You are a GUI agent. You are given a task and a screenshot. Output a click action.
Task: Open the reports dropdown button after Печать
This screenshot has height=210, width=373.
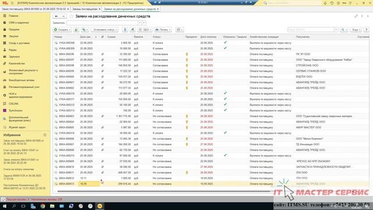[180, 30]
